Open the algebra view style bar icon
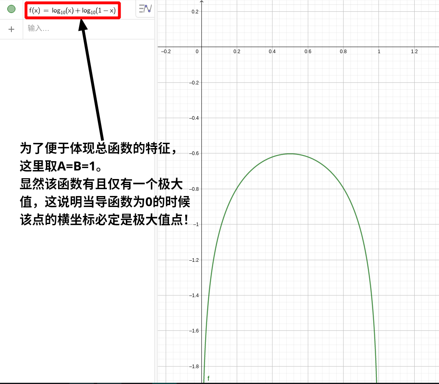The image size is (439, 384). tap(145, 9)
